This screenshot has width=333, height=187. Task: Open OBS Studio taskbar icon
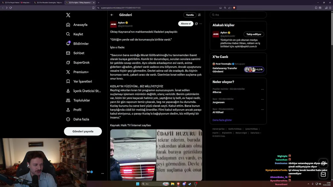(196, 184)
